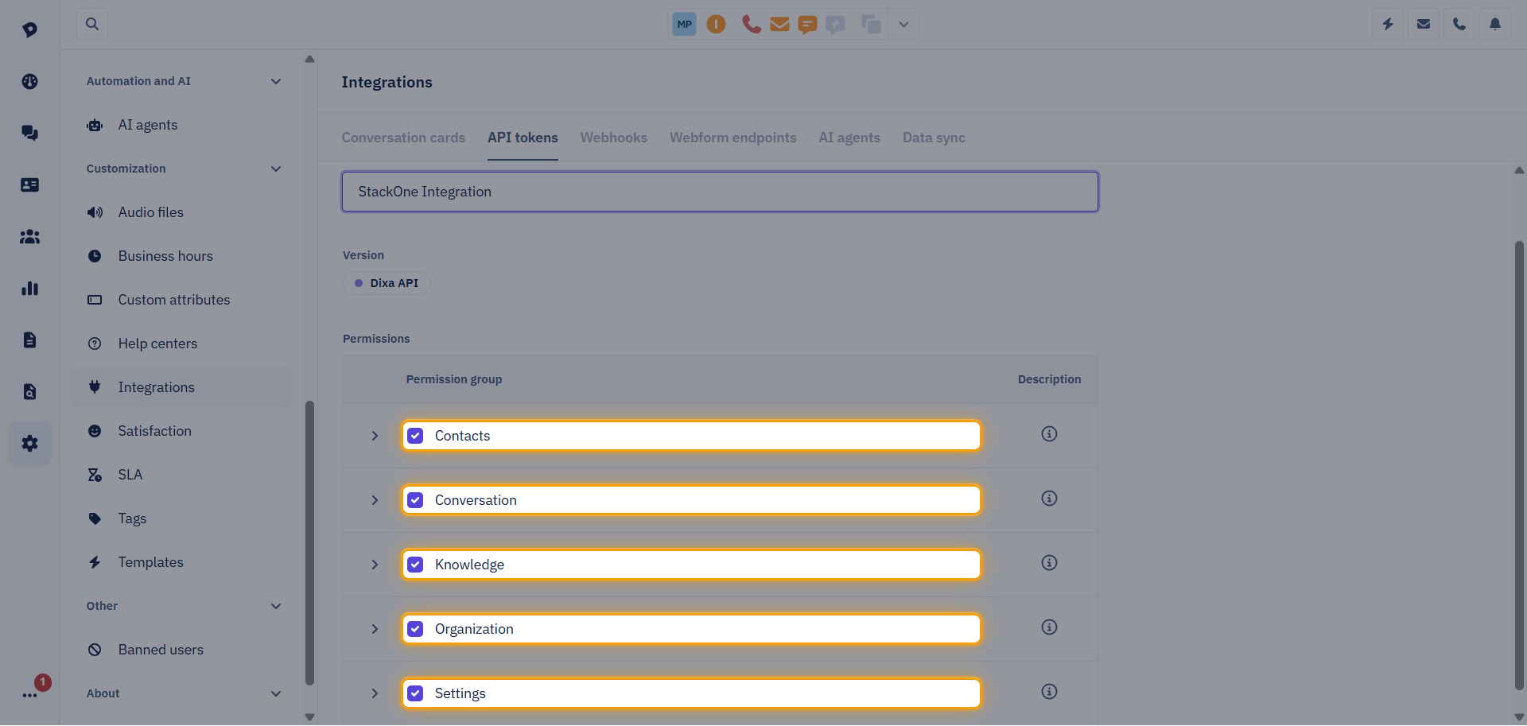This screenshot has width=1527, height=726.
Task: Click the orange email envelope channel icon
Action: [x=779, y=24]
